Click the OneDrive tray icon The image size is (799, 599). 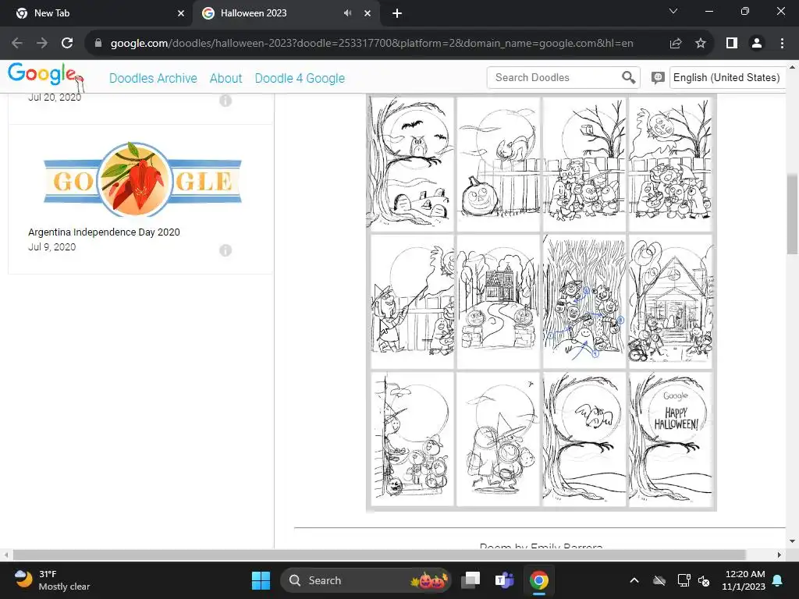659,580
